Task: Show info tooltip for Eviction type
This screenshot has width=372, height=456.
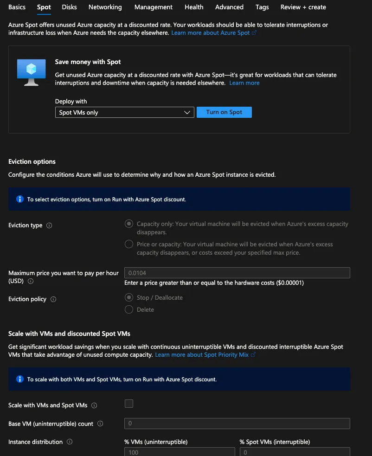Action: click(49, 225)
